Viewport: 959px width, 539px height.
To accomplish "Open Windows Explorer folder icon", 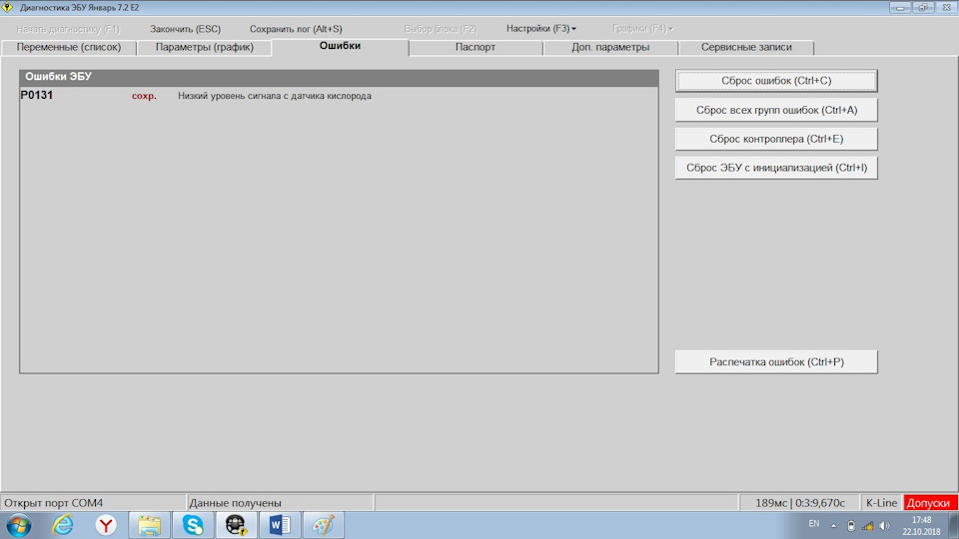I will (x=149, y=525).
